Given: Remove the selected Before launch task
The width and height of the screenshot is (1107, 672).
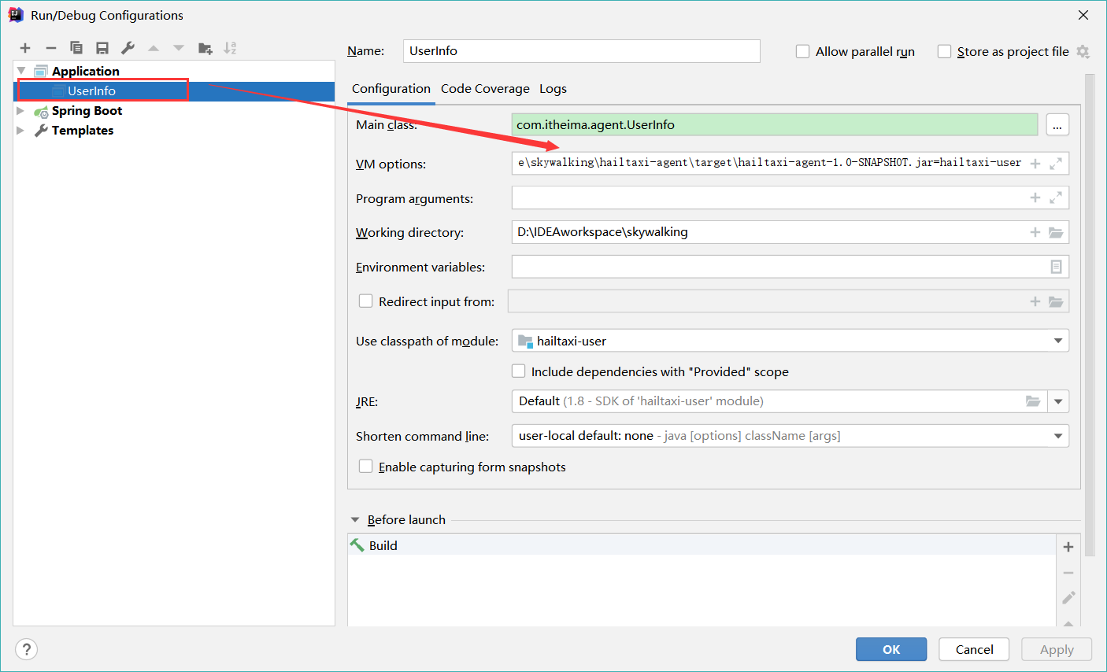Looking at the screenshot, I should pos(1068,573).
